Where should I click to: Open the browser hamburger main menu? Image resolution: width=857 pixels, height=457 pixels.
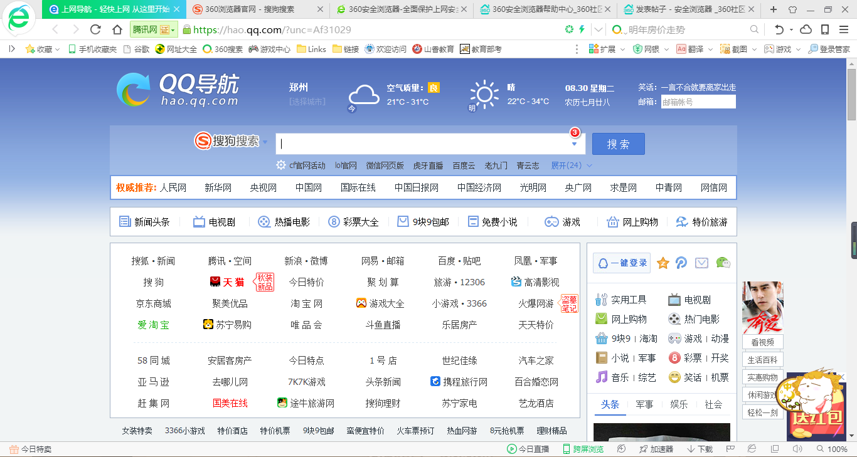(844, 29)
